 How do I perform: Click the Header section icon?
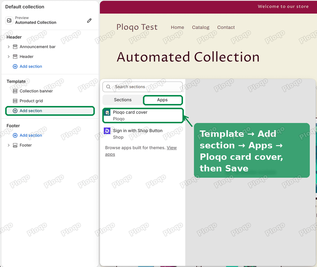click(15, 56)
